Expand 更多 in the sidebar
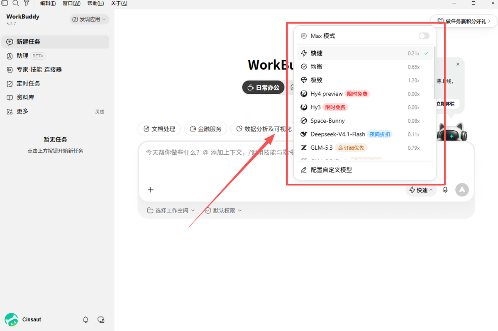The width and height of the screenshot is (498, 331). click(x=56, y=111)
